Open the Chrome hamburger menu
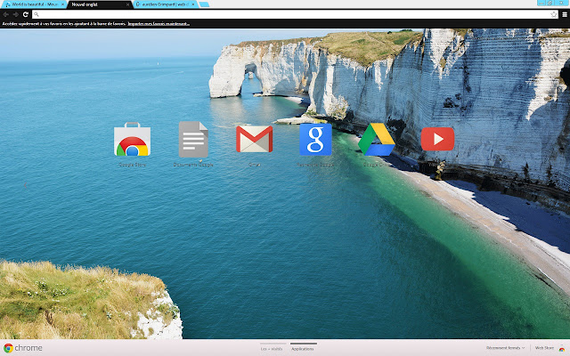 [565, 14]
